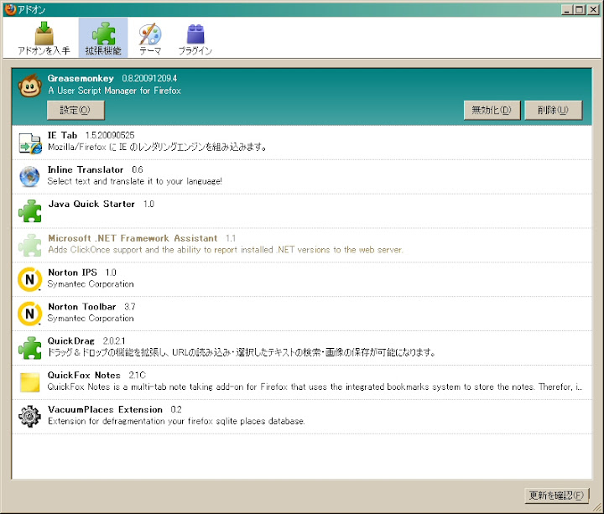Open Greasemonkey settings (設定) button
The image size is (604, 514).
click(x=75, y=110)
